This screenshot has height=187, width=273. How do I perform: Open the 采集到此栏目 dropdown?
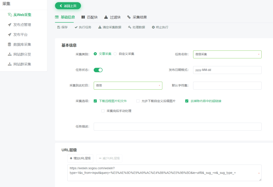coord(128,86)
